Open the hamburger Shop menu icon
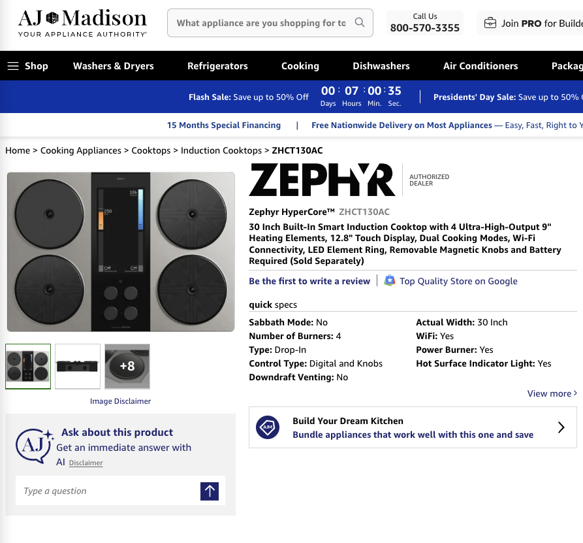The image size is (583, 543). coord(13,66)
